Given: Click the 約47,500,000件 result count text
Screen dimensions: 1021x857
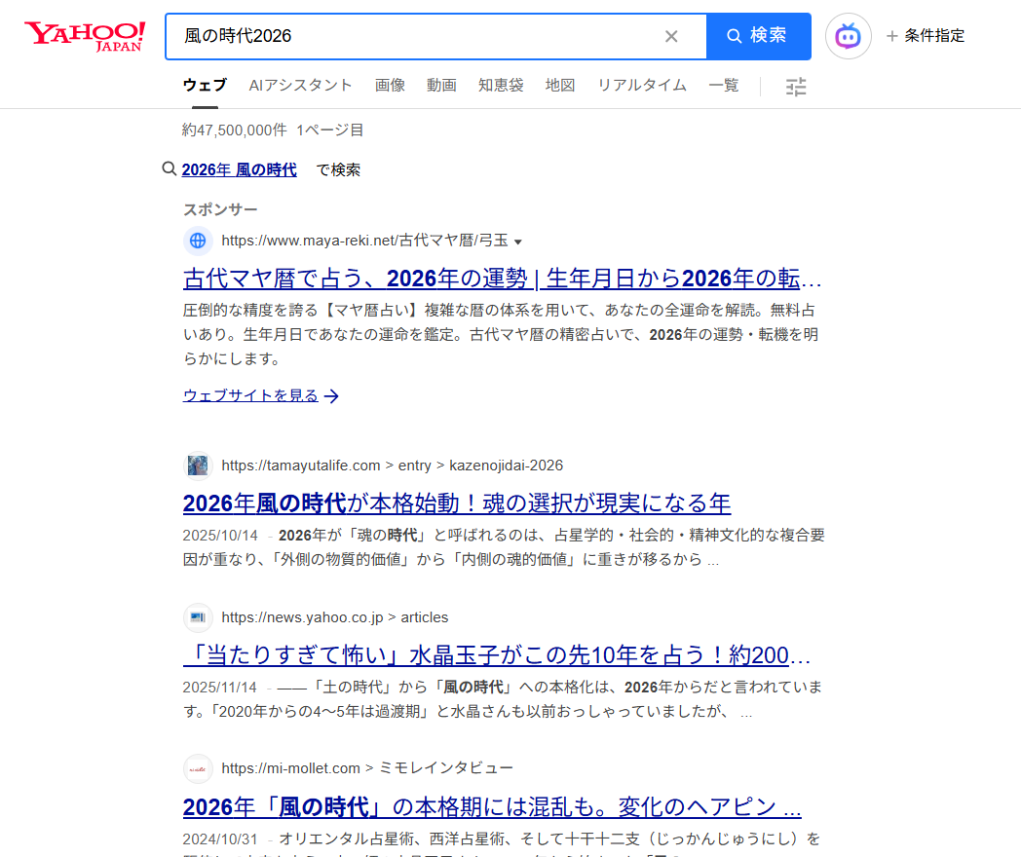Looking at the screenshot, I should tap(235, 130).
